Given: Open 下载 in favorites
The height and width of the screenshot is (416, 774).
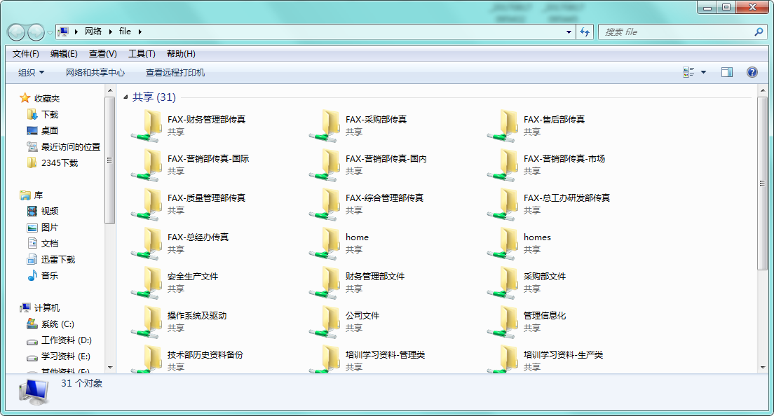Looking at the screenshot, I should [50, 114].
